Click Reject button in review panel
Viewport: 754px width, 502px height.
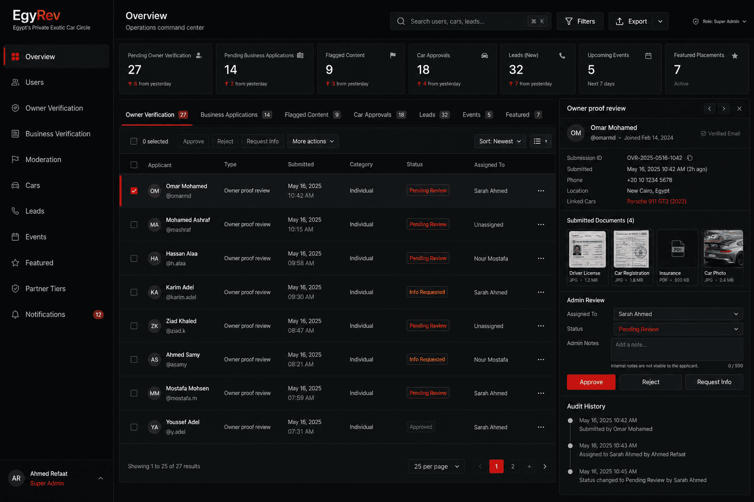coord(650,382)
